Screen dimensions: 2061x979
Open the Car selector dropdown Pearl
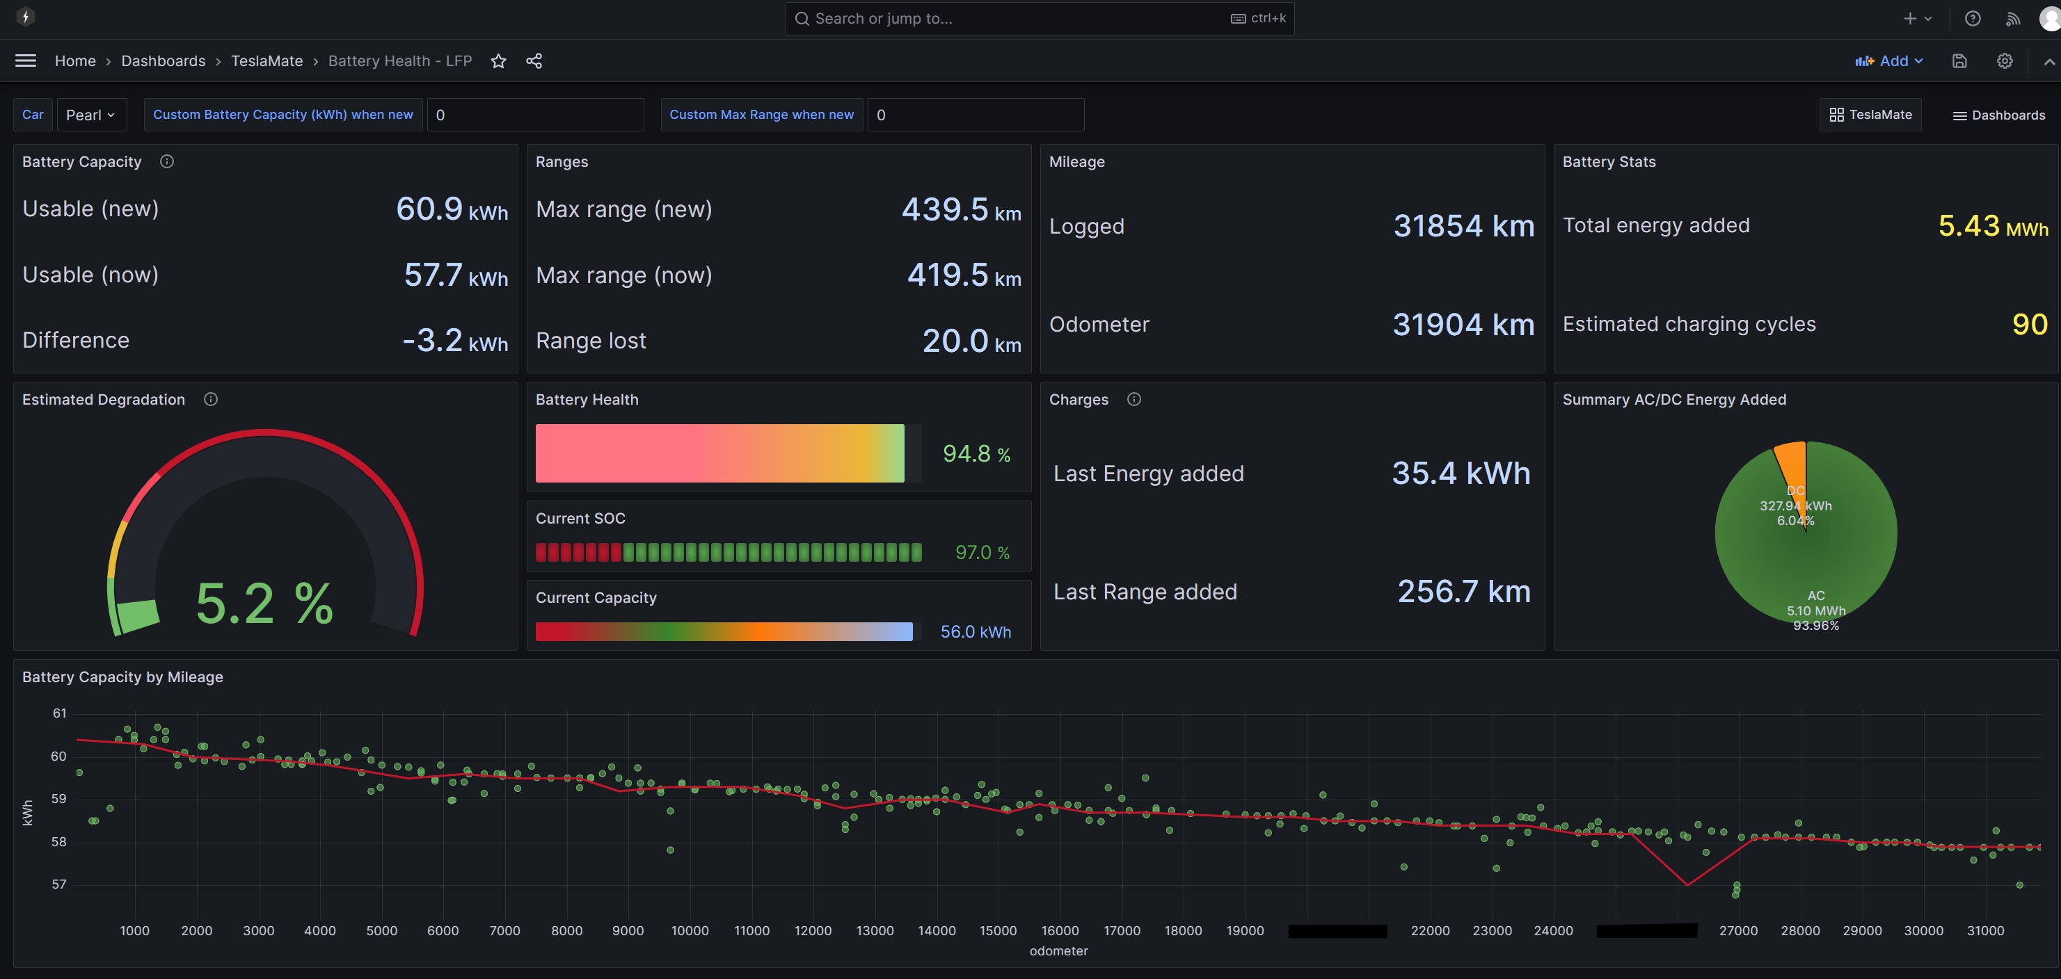click(x=90, y=115)
